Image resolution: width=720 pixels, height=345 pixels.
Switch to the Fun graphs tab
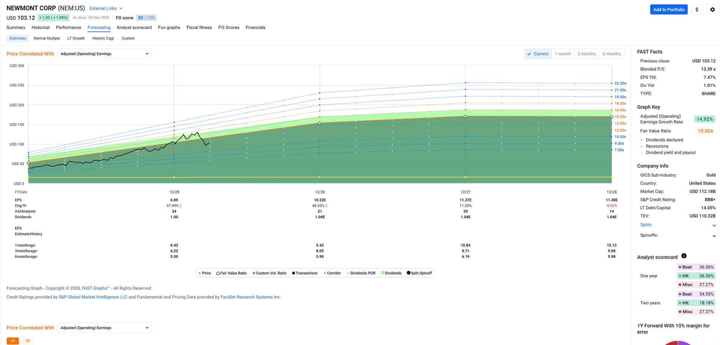click(x=169, y=27)
